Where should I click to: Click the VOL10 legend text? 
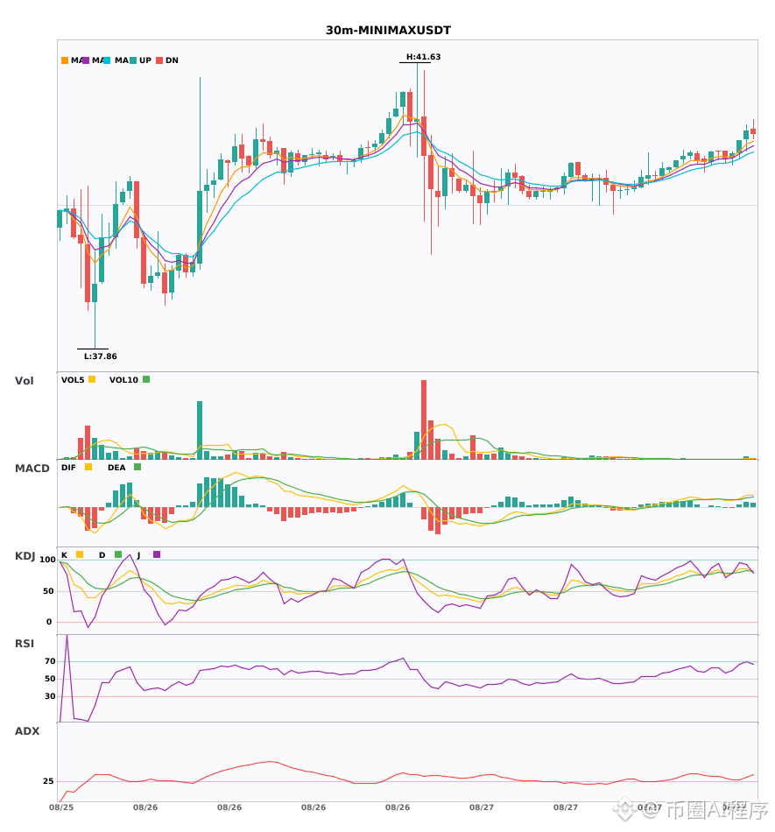[x=123, y=380]
